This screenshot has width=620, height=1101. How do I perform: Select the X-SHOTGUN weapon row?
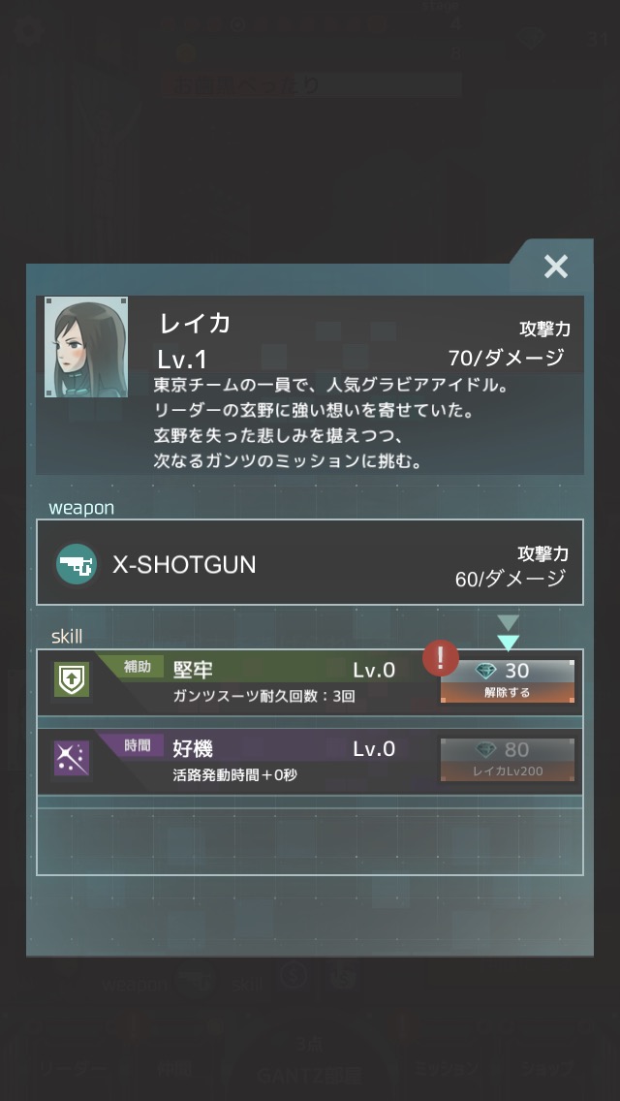[310, 562]
